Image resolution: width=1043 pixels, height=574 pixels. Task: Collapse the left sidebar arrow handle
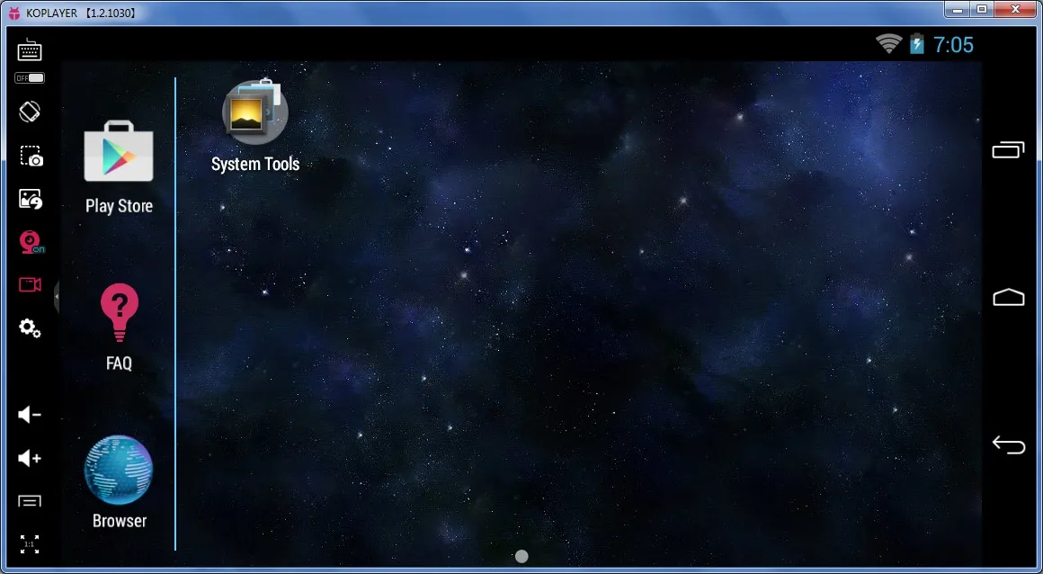[x=57, y=296]
